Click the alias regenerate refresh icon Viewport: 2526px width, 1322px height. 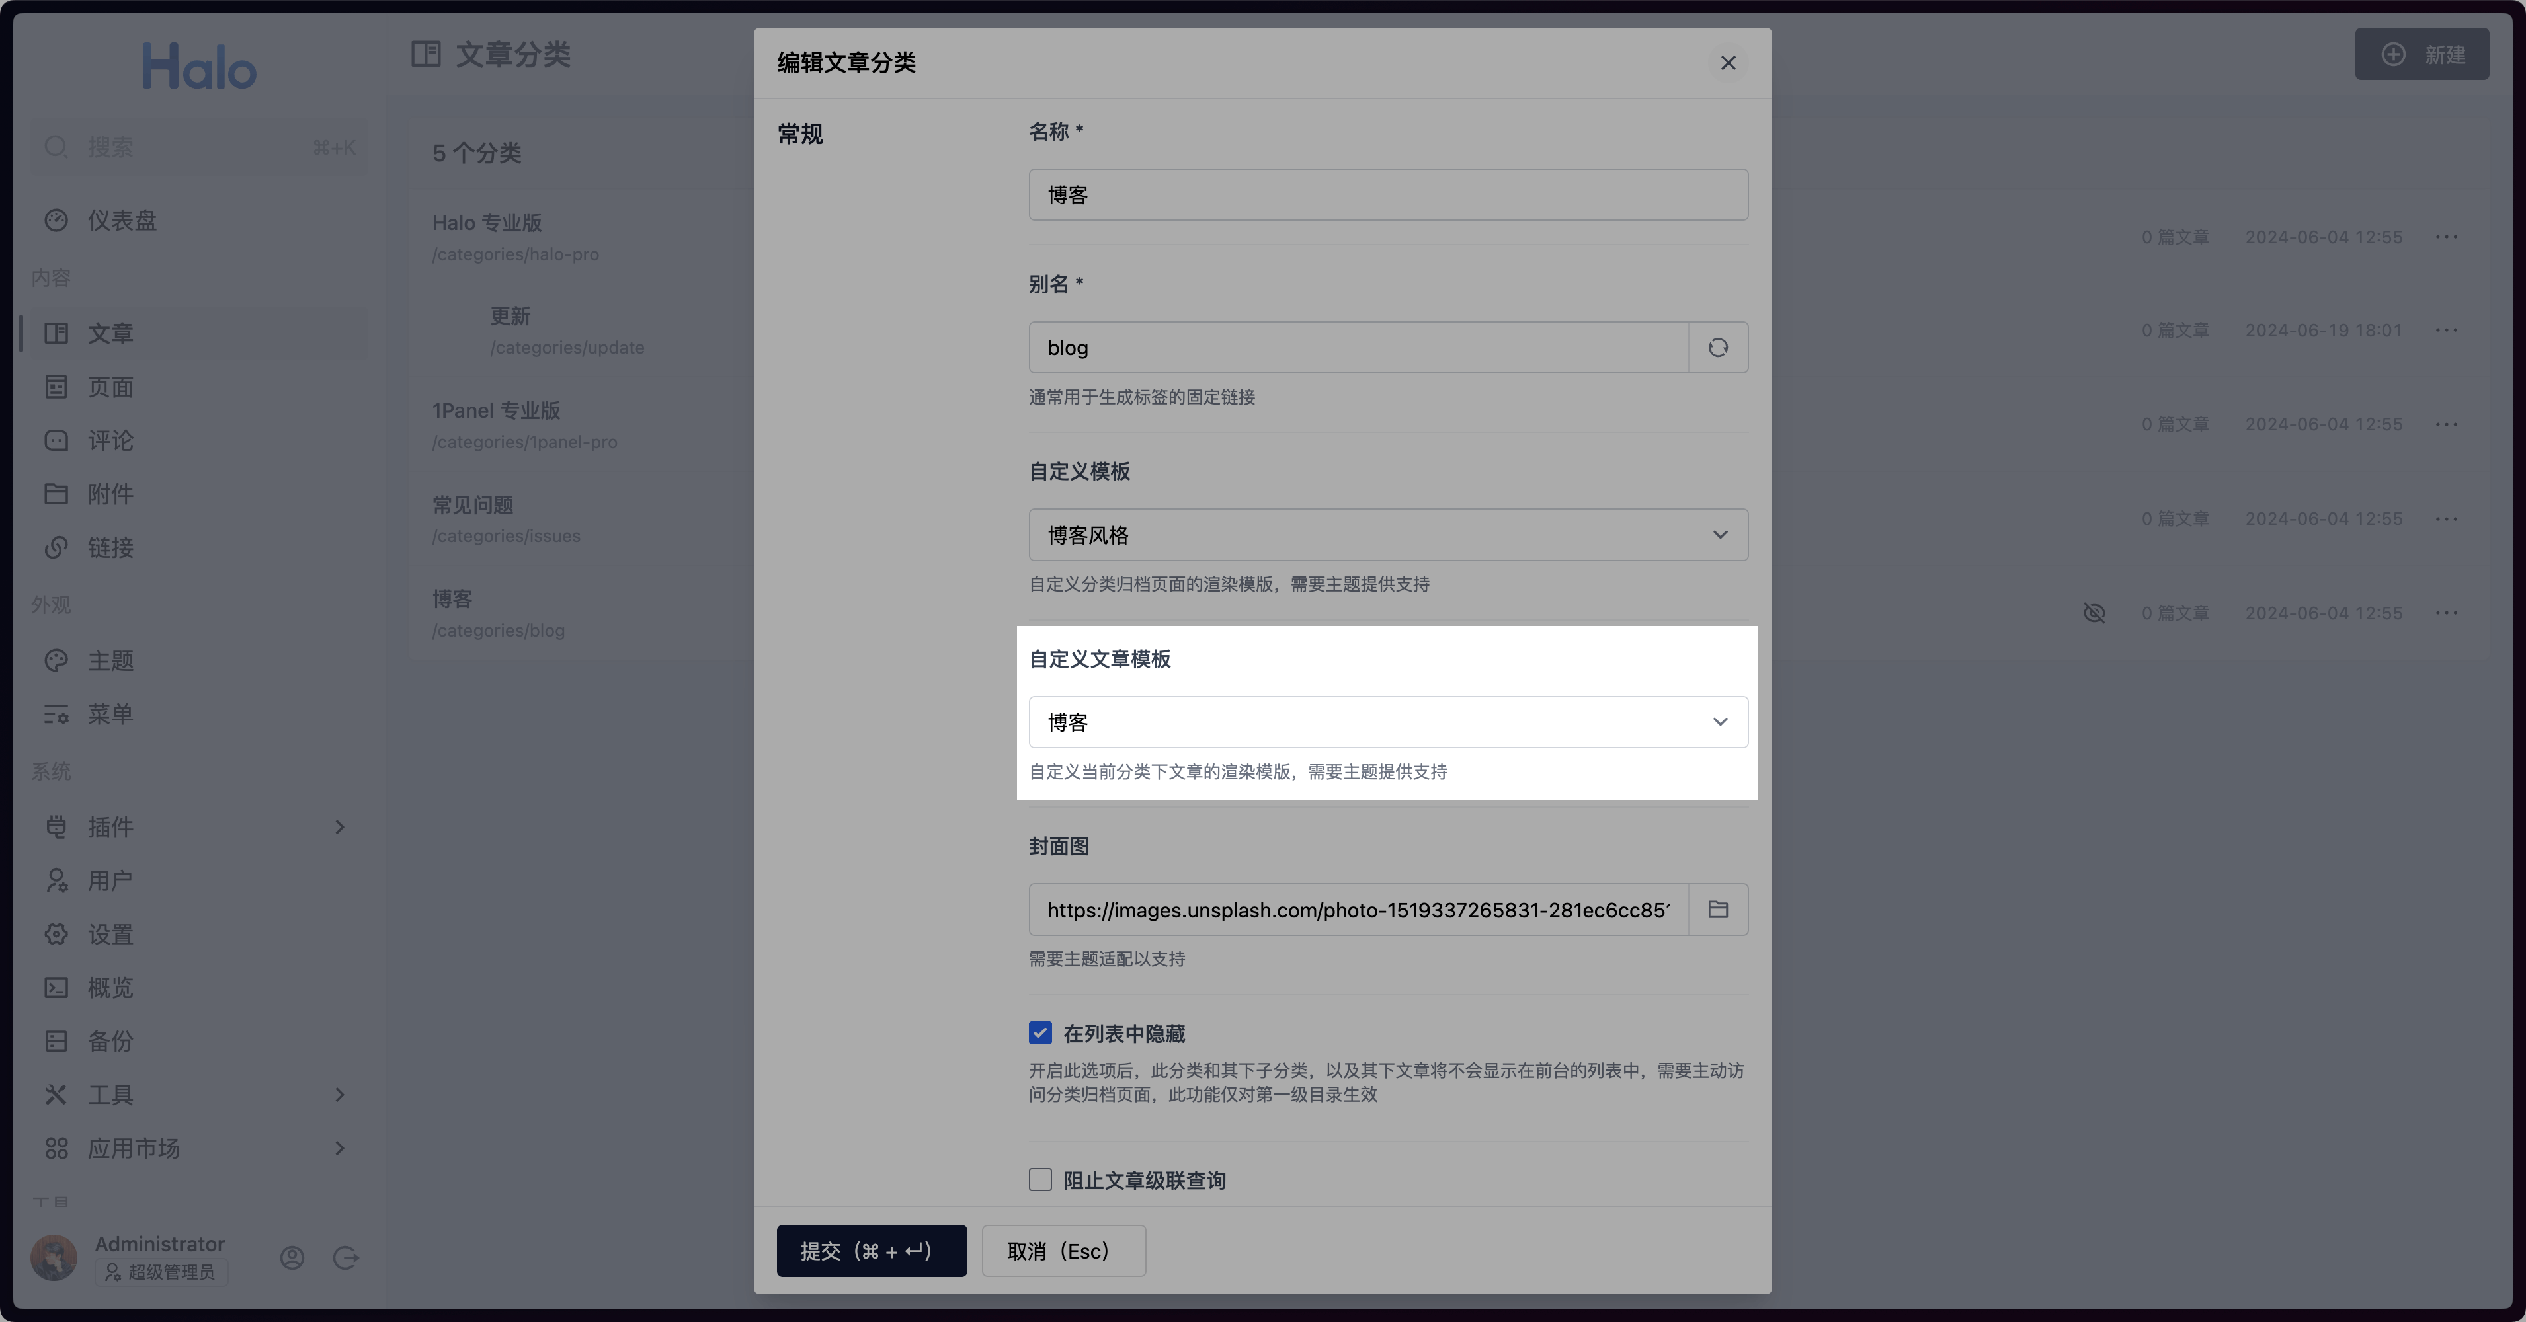click(1717, 347)
